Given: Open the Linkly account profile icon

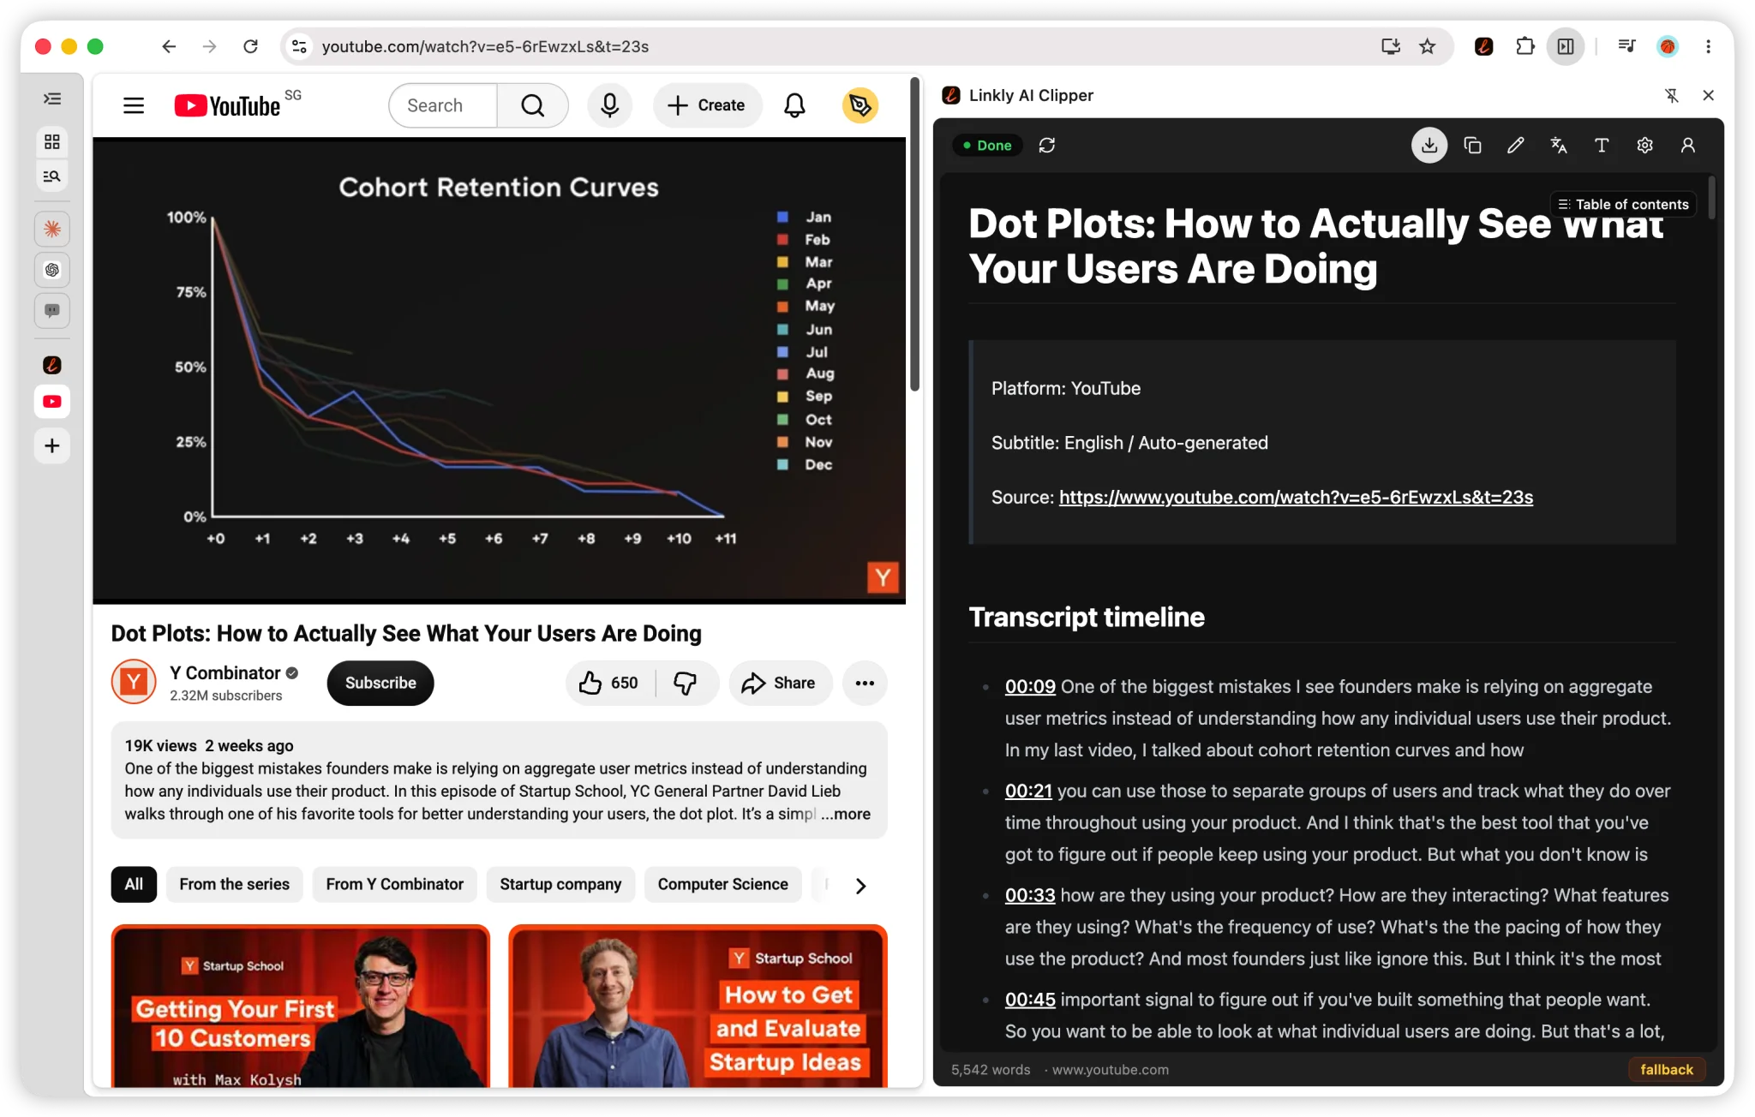Looking at the screenshot, I should 1687,146.
